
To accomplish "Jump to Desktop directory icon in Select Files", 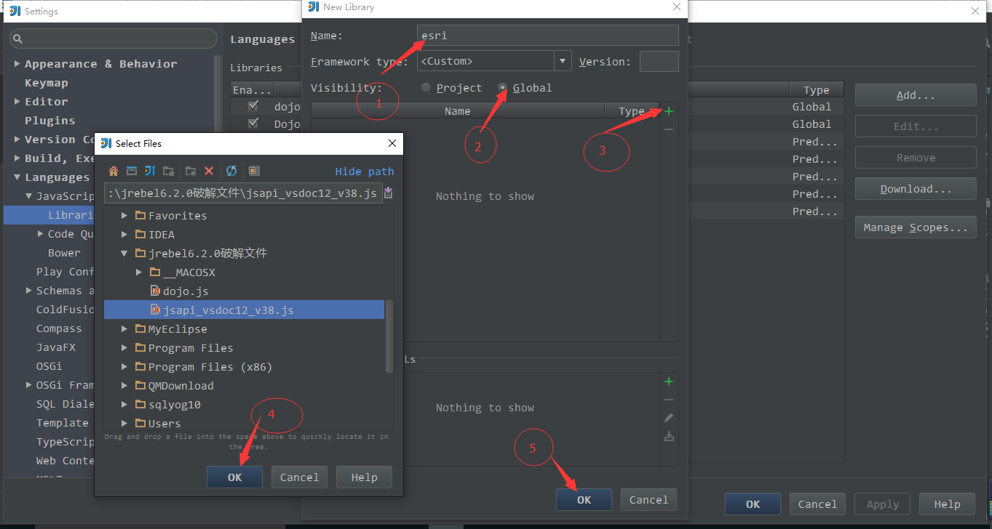I will 132,171.
